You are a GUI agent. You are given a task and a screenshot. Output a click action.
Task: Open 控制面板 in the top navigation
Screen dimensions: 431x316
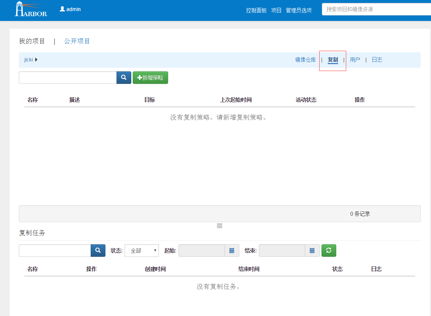coord(256,10)
